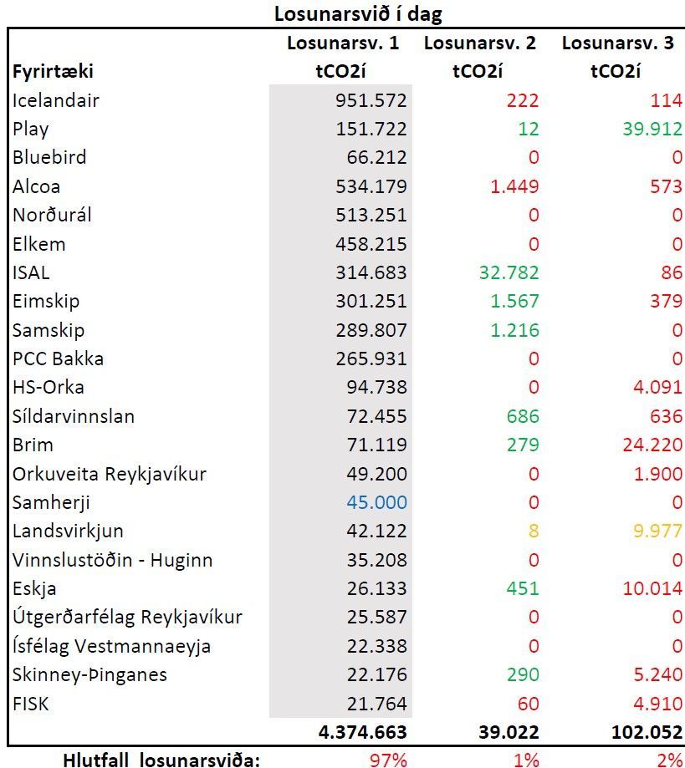Select FISK's Losunarsv. 3 value 4.910
The height and width of the screenshot is (768, 685).
coord(658,704)
